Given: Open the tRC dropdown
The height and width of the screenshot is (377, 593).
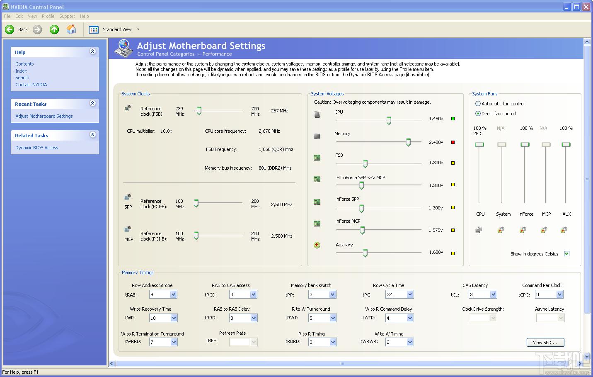Looking at the screenshot, I should click(x=410, y=294).
